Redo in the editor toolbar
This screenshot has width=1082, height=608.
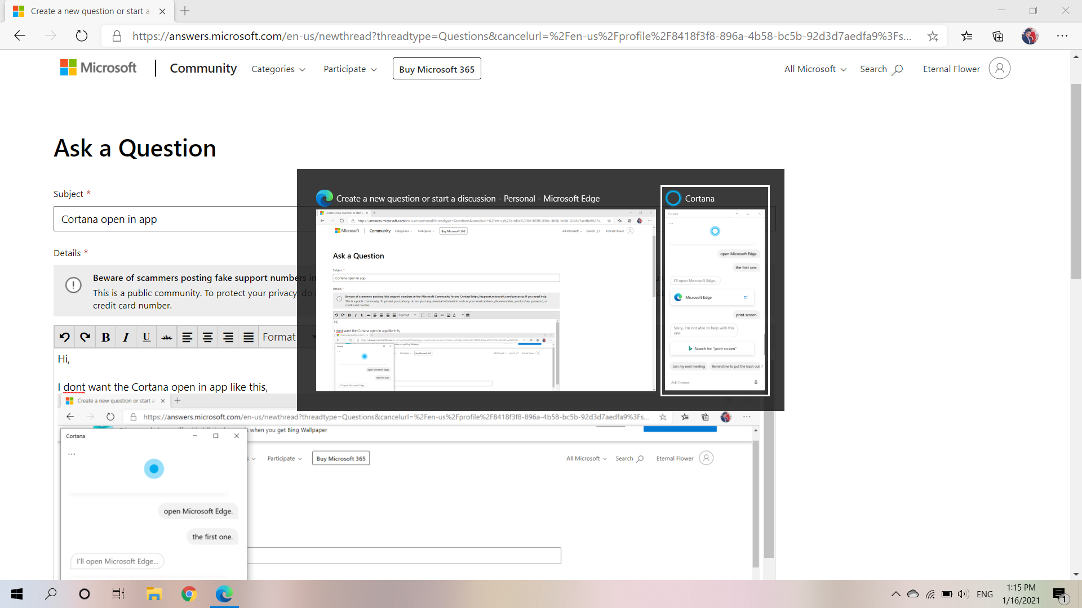click(85, 337)
